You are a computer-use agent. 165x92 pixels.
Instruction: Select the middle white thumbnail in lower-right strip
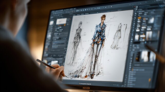(145, 56)
